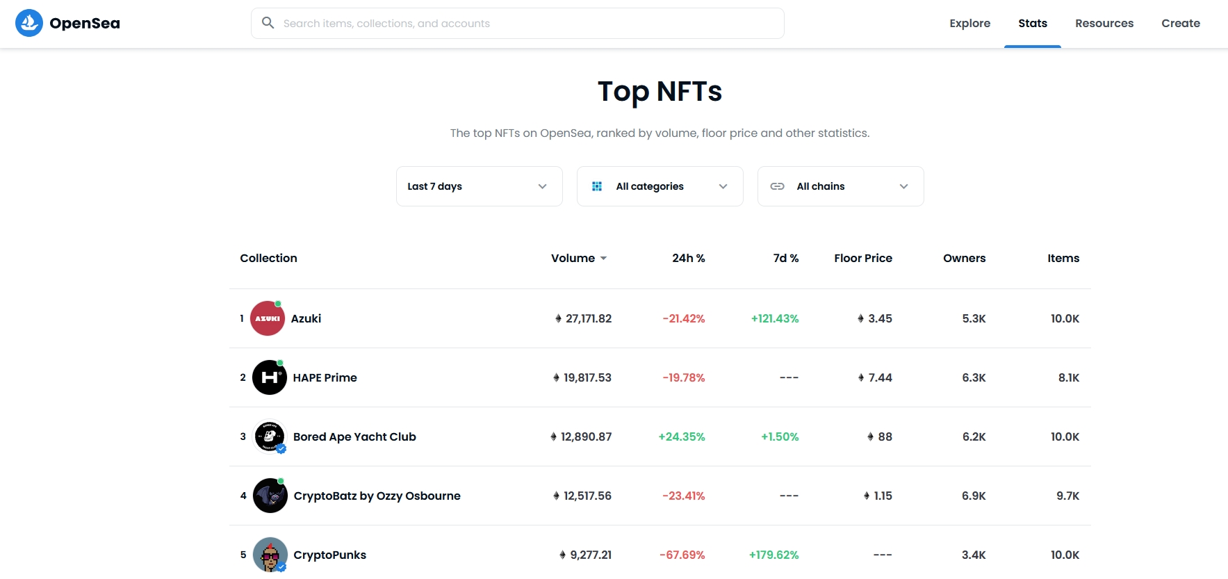The image size is (1228, 579).
Task: Click Bored Ape 24h change +24.35%
Action: click(682, 437)
